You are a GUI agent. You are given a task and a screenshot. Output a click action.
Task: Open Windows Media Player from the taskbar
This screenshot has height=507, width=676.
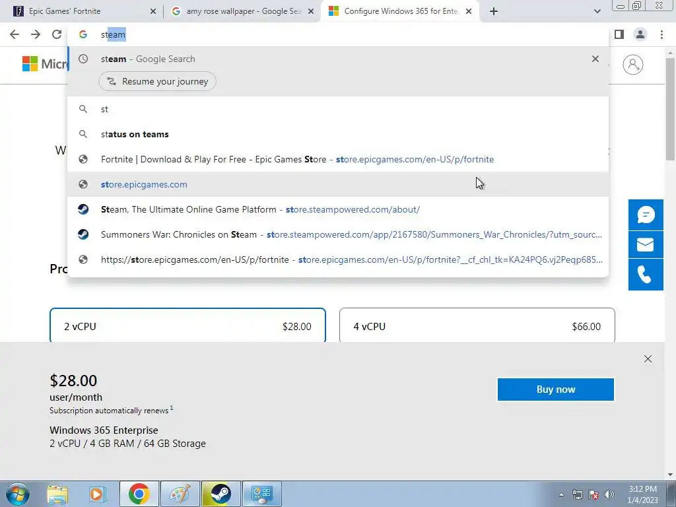click(98, 494)
